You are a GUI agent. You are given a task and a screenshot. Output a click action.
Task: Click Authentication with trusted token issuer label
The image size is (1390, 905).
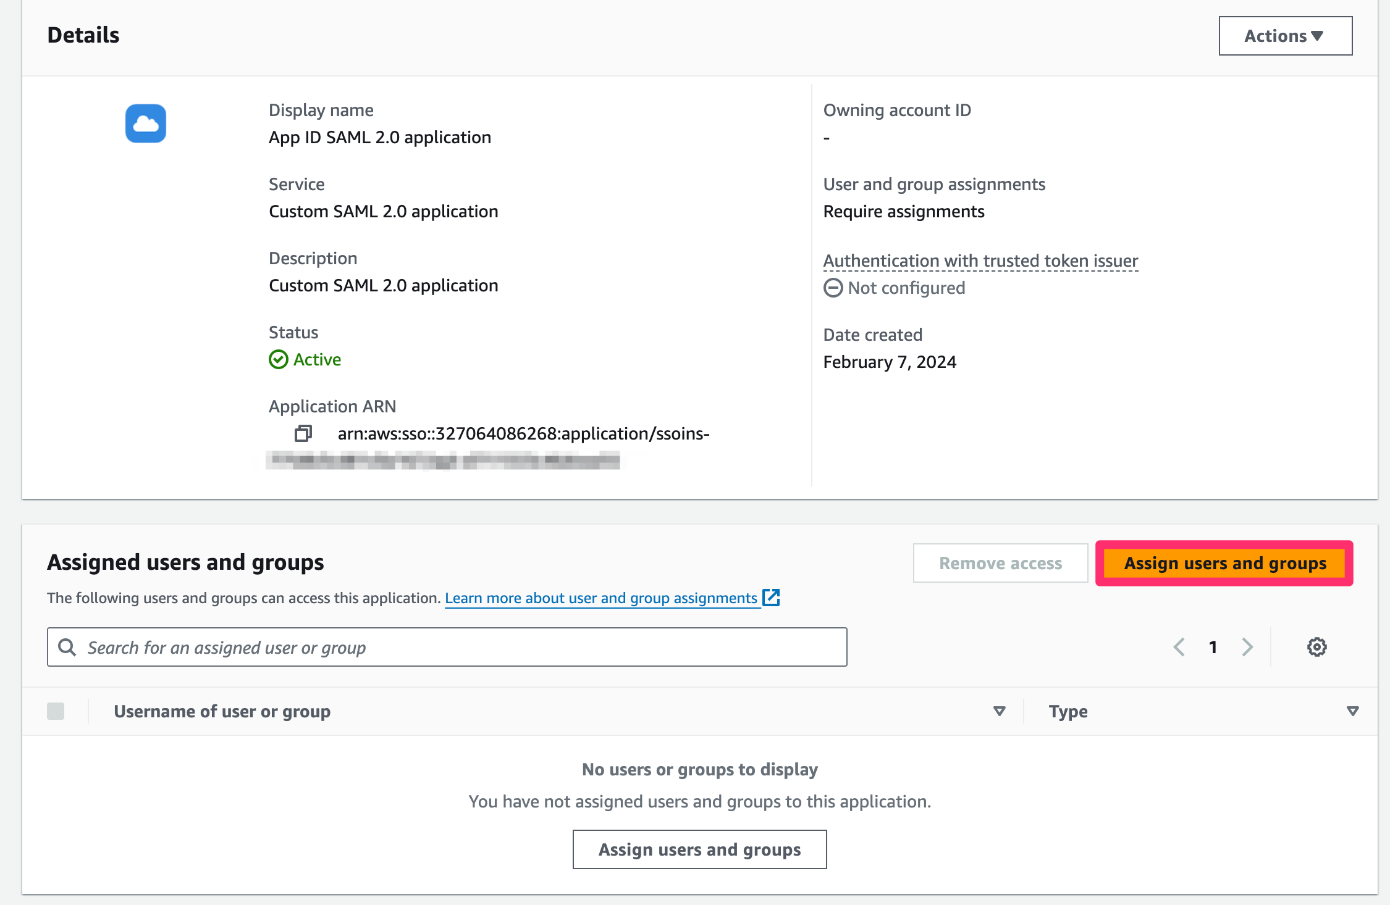[980, 261]
